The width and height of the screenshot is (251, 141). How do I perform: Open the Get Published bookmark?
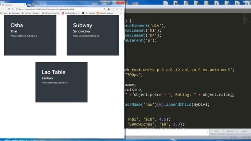(71, 13)
